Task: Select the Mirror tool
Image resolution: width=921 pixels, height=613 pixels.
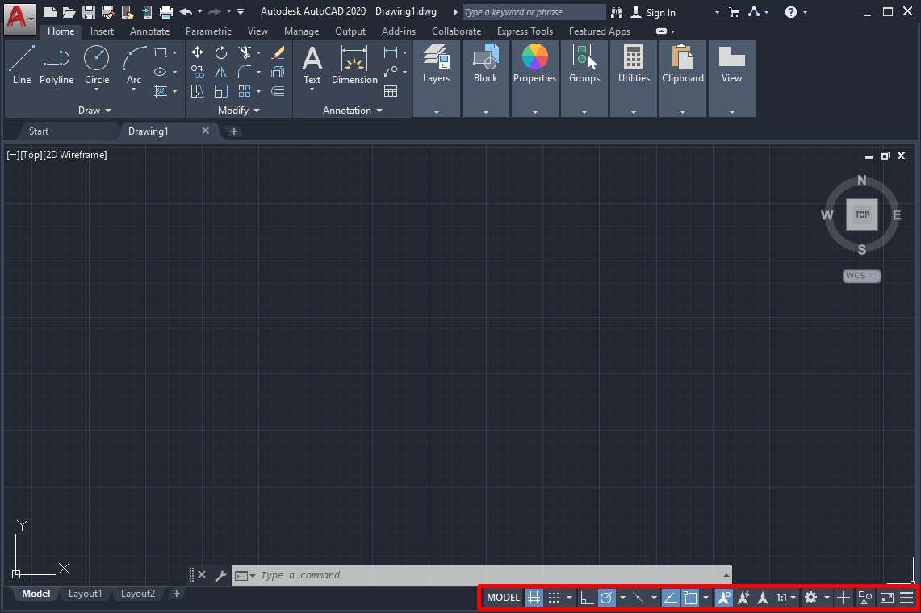Action: click(220, 71)
